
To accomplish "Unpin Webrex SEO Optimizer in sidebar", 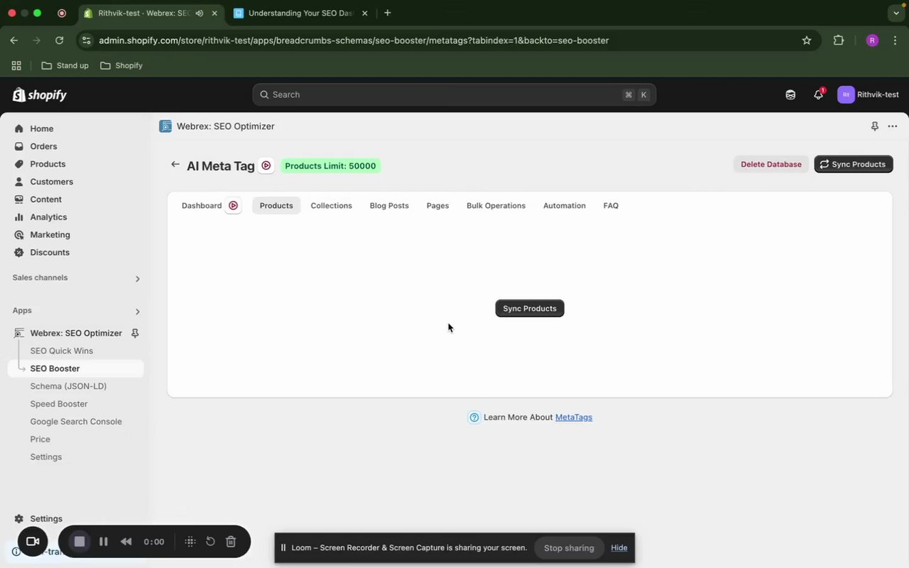I will 135,333.
